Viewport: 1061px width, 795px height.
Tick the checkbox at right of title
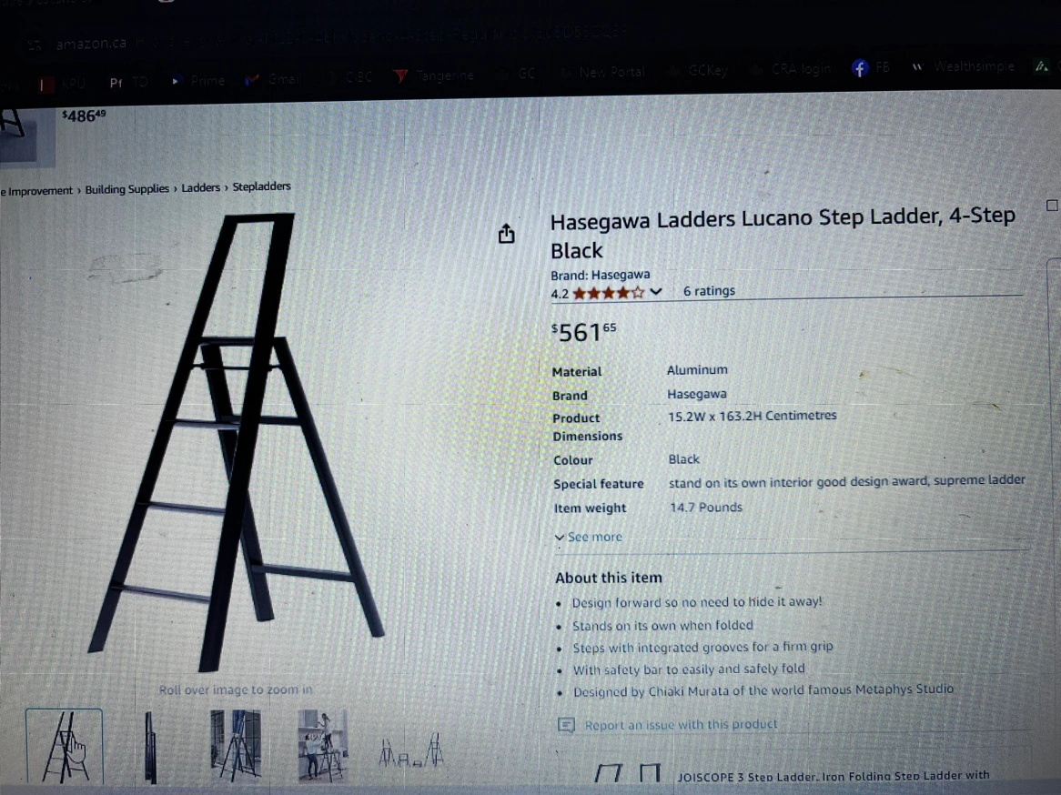coord(1052,205)
